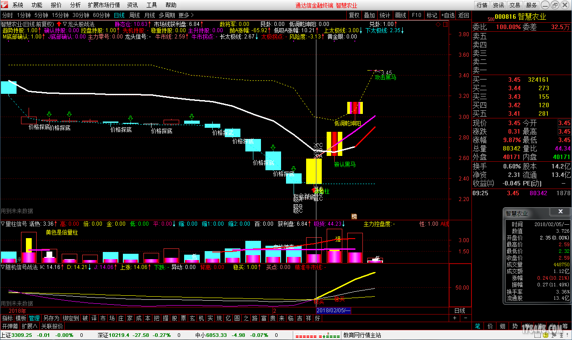Expand the 更多 period options

(x=186, y=15)
